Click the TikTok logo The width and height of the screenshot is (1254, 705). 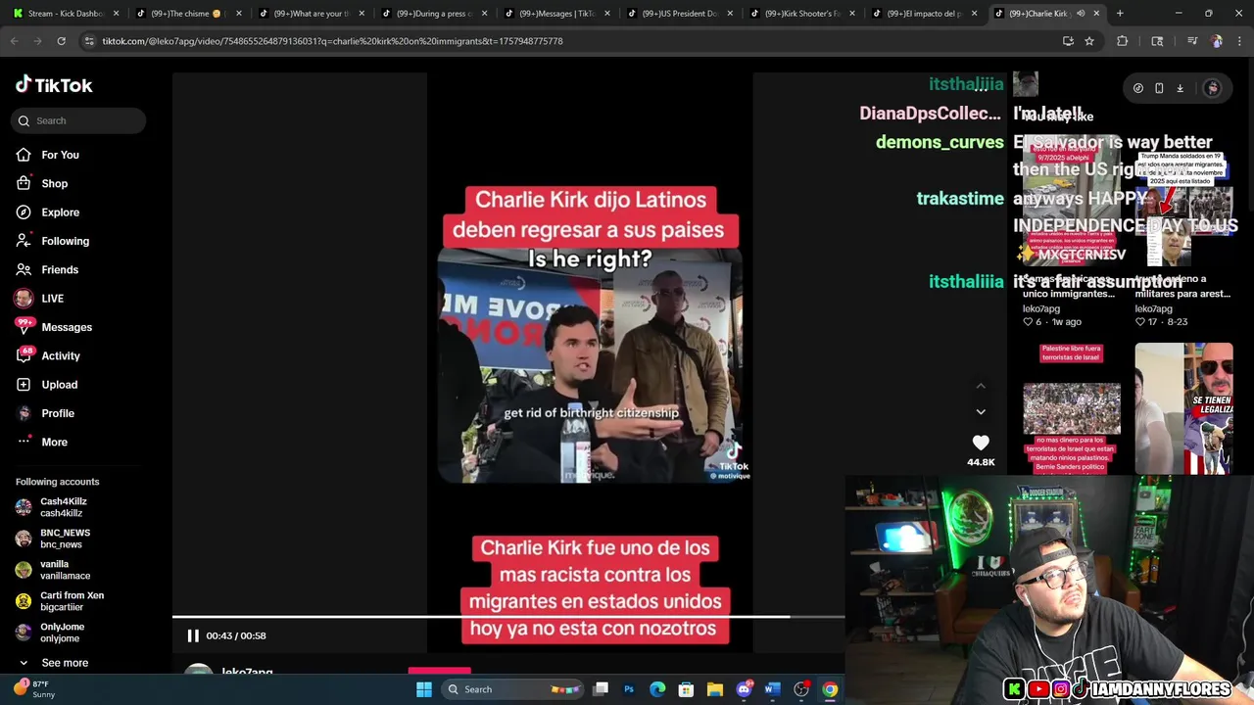54,85
